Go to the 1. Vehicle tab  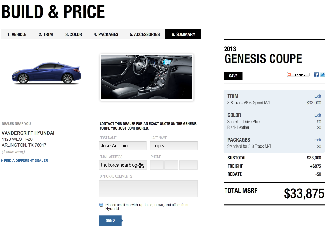17,34
